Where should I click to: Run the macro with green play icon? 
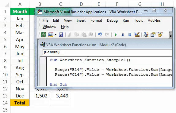pyautogui.click(x=116, y=35)
